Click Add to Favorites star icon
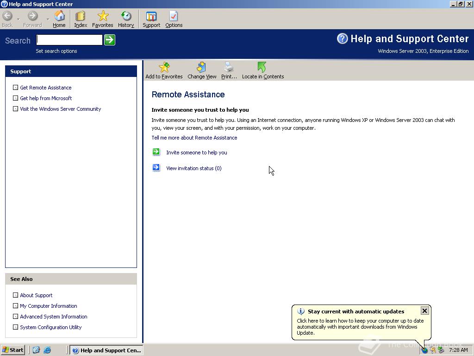 tap(164, 67)
